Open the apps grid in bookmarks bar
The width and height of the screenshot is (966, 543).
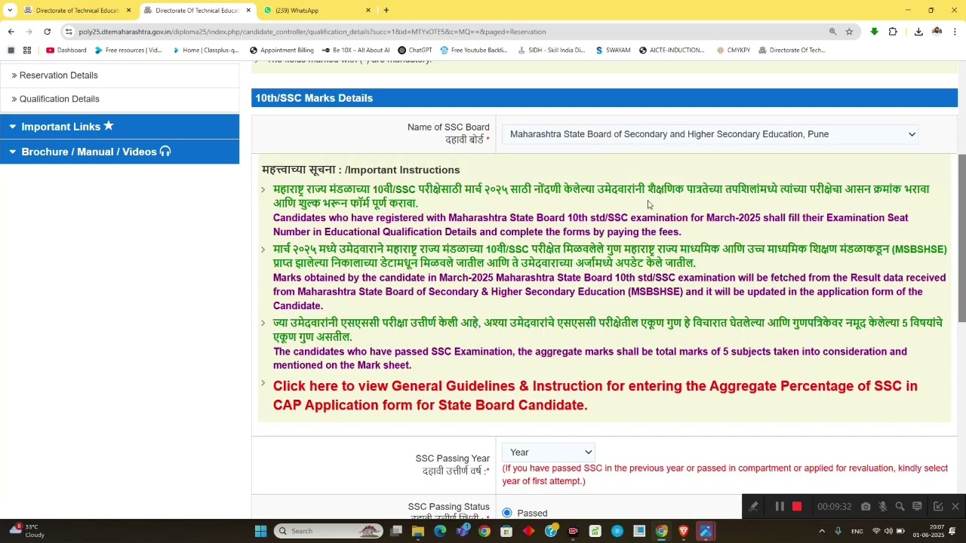(27, 51)
